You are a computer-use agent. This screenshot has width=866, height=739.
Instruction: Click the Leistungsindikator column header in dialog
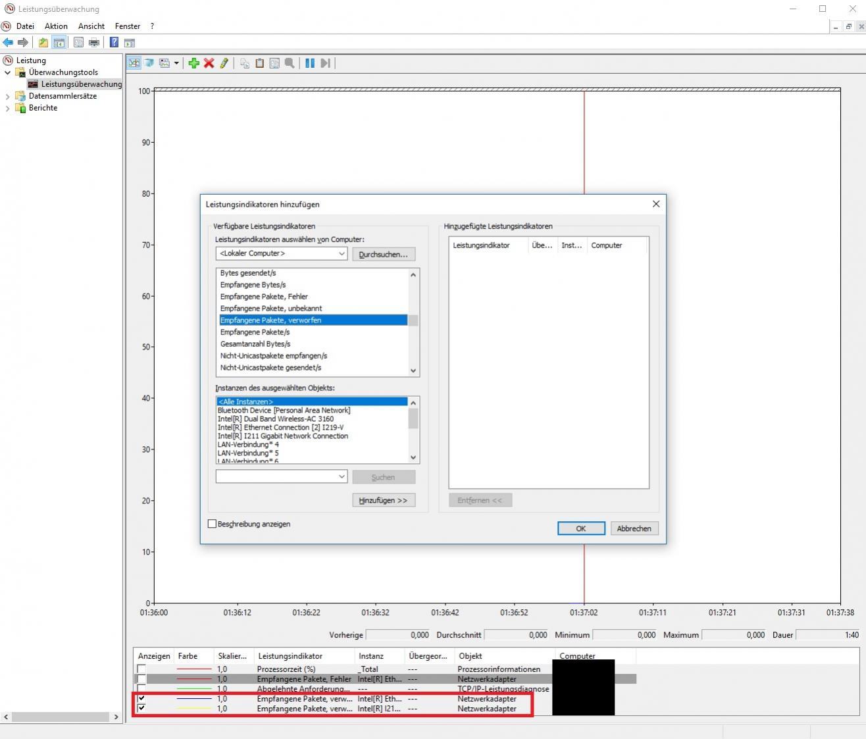[489, 245]
